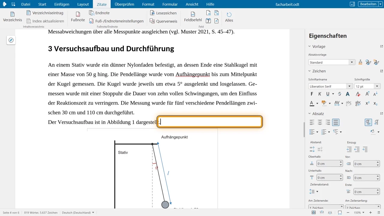
Task: Toggle bold (F) in the Zeichen section
Action: coord(312,94)
